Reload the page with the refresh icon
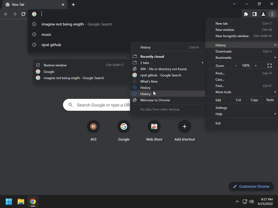This screenshot has height=208, width=278. point(23,14)
